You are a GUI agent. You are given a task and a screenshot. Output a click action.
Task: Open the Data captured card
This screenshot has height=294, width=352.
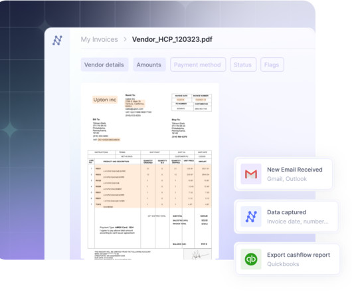point(286,217)
